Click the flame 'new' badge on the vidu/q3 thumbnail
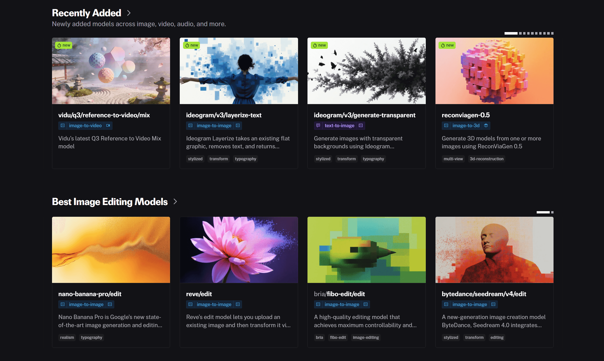 64,45
